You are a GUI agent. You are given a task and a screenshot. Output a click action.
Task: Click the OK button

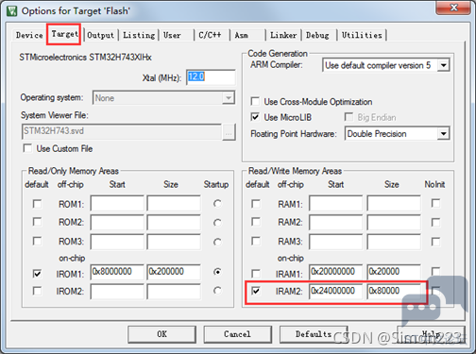click(161, 334)
